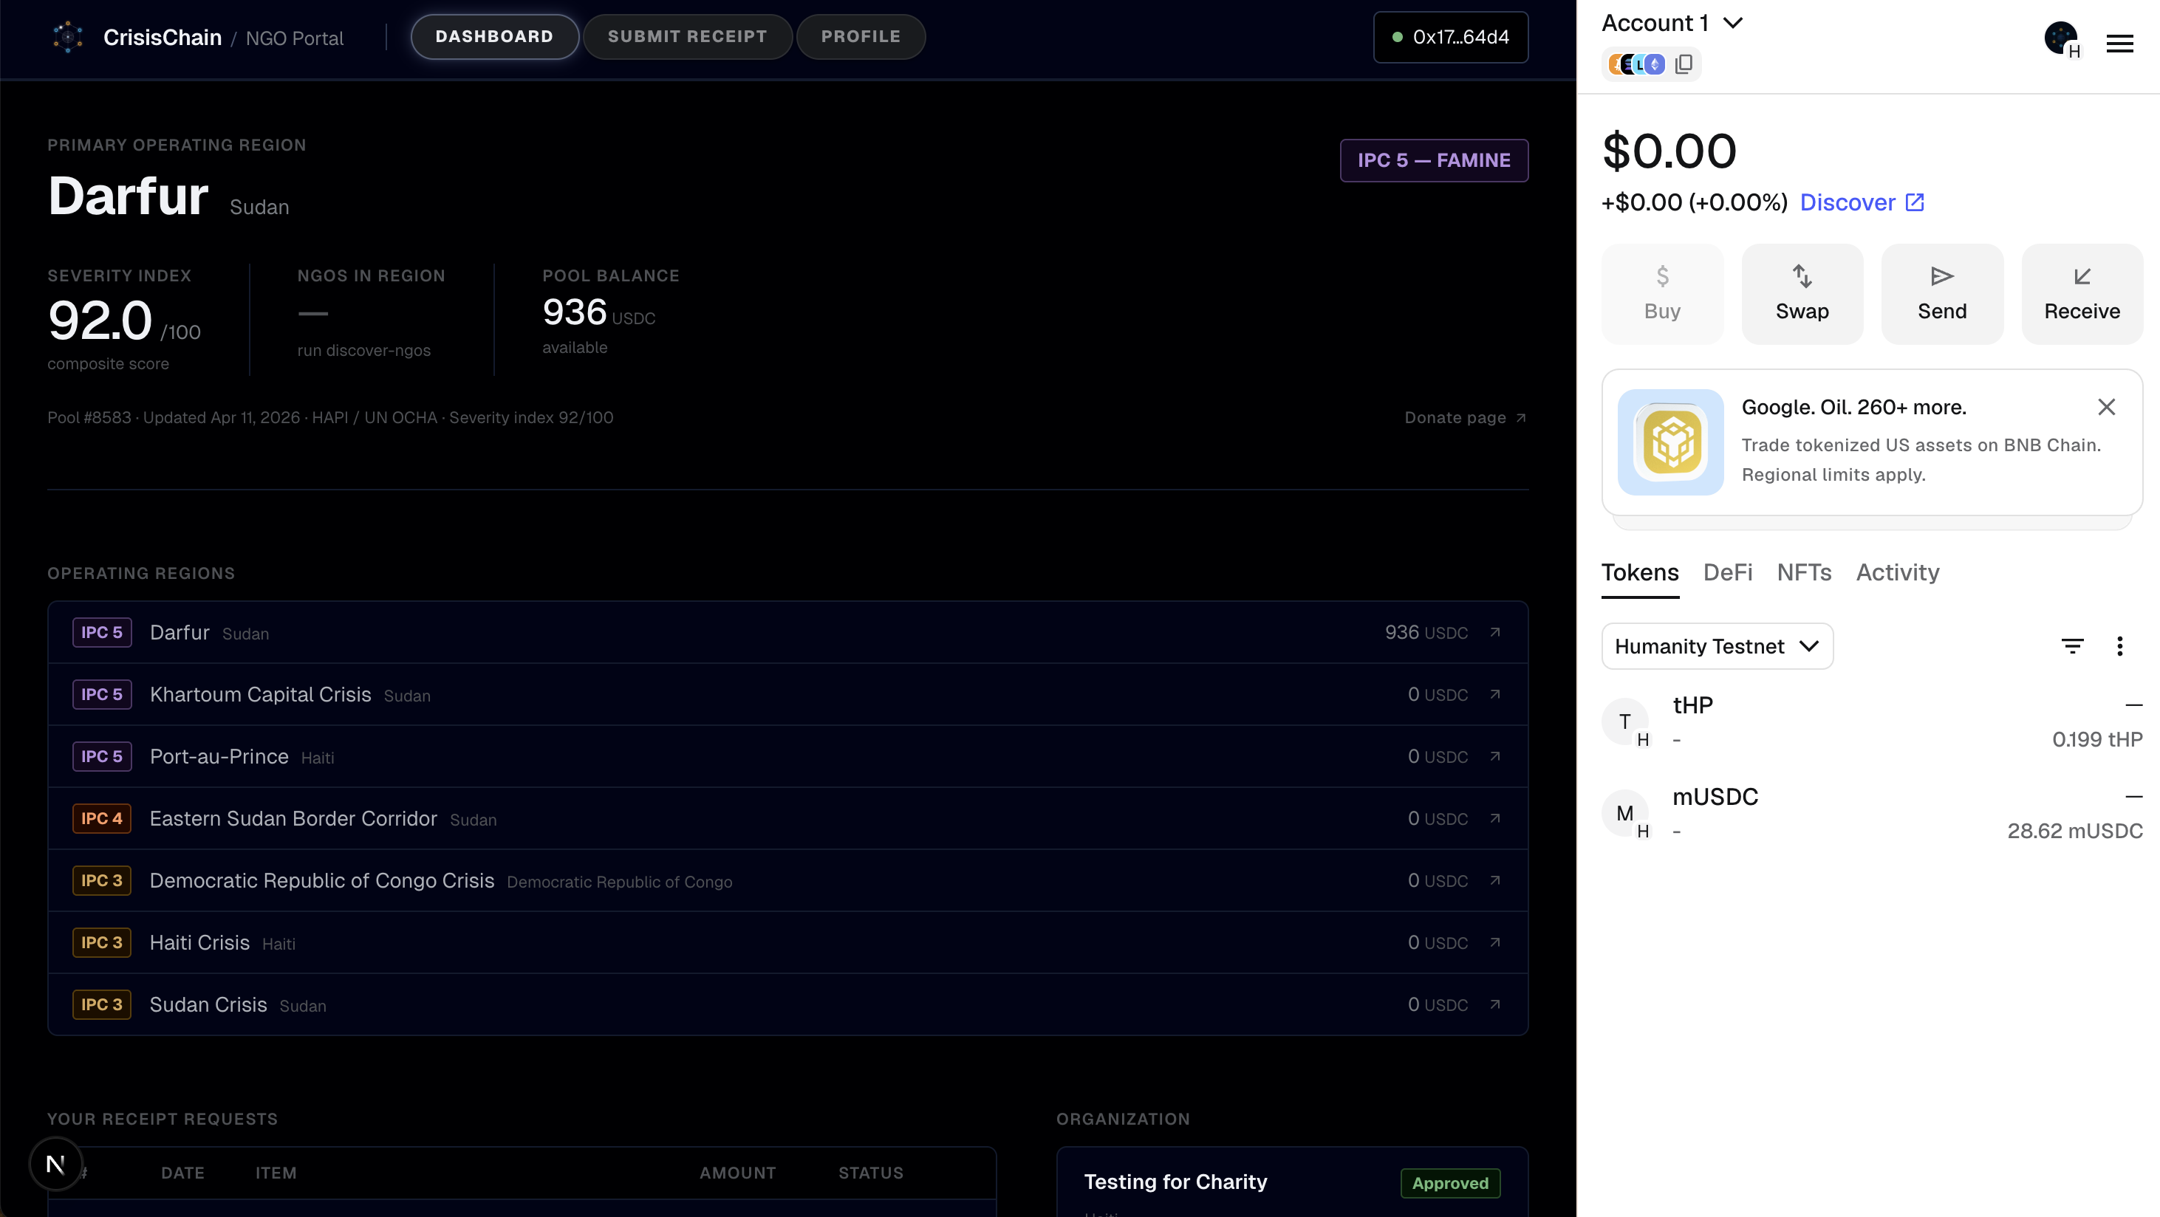Click the Send arrow button

click(1941, 293)
